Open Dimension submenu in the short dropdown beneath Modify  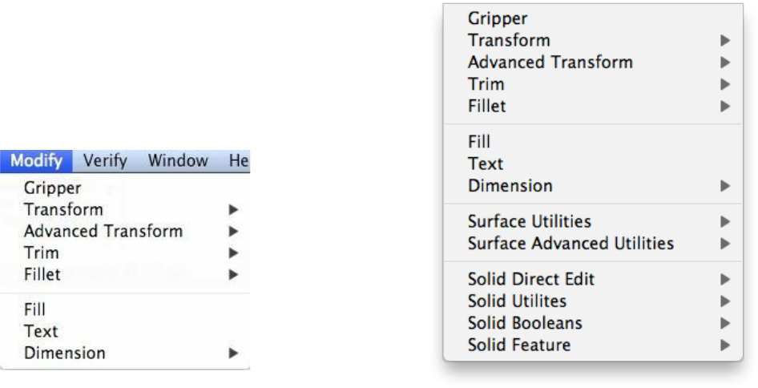[x=65, y=352]
